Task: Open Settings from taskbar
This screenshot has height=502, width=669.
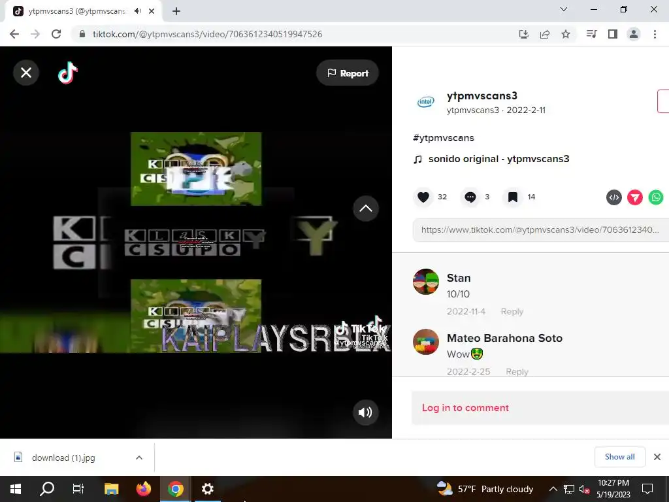Action: tap(207, 489)
